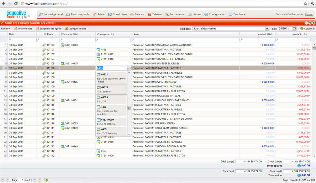
Task: Click Dupliquer la ligne button
Action: pyautogui.click(x=75, y=29)
